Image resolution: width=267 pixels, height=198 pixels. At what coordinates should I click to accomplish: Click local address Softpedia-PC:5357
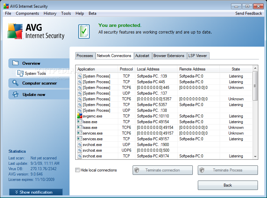coord(152,105)
